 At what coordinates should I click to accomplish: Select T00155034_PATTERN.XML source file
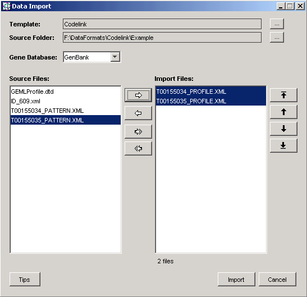click(66, 111)
